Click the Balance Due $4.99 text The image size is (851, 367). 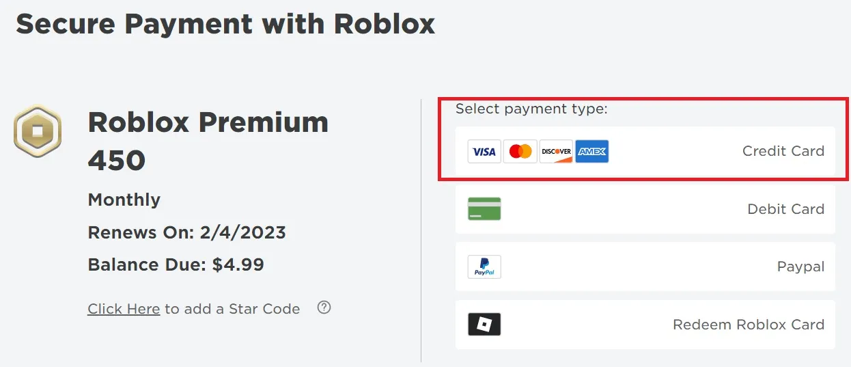tap(176, 264)
